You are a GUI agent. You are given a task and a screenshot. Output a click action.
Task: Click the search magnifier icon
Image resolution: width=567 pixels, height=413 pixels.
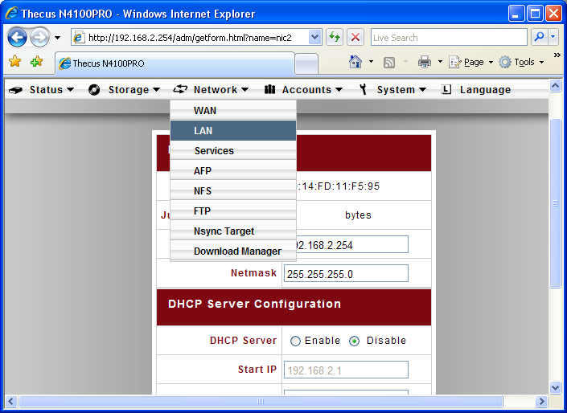pyautogui.click(x=539, y=37)
